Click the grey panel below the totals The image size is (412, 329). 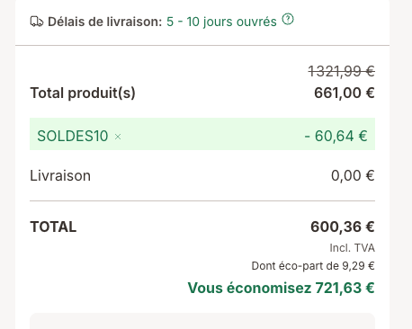[x=202, y=321]
